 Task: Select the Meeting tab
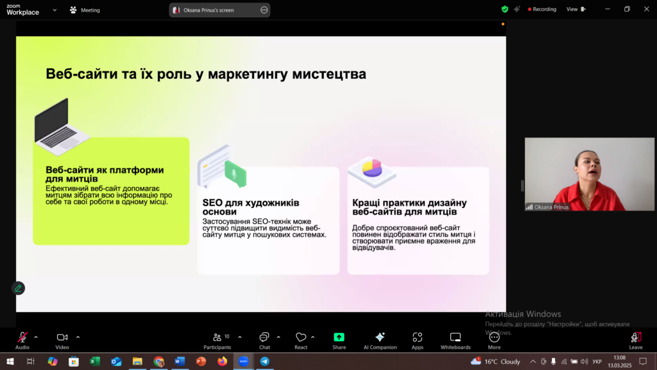click(x=85, y=10)
